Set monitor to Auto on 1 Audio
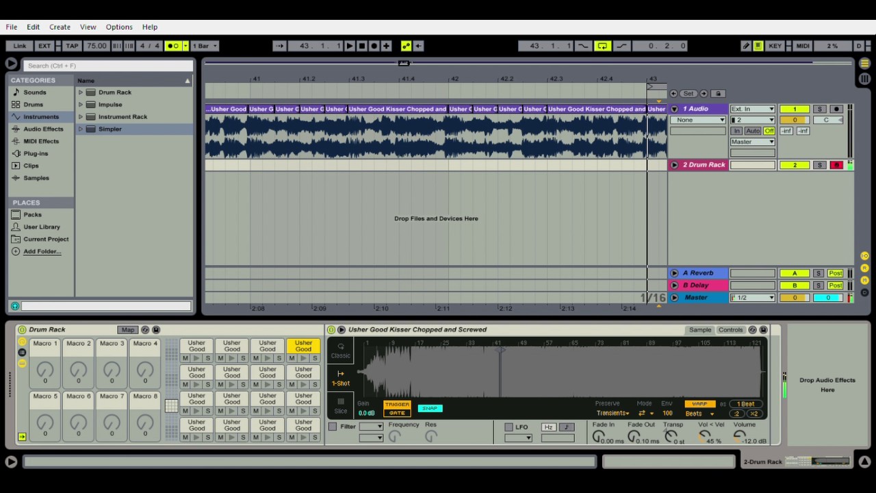This screenshot has height=493, width=876. point(753,131)
